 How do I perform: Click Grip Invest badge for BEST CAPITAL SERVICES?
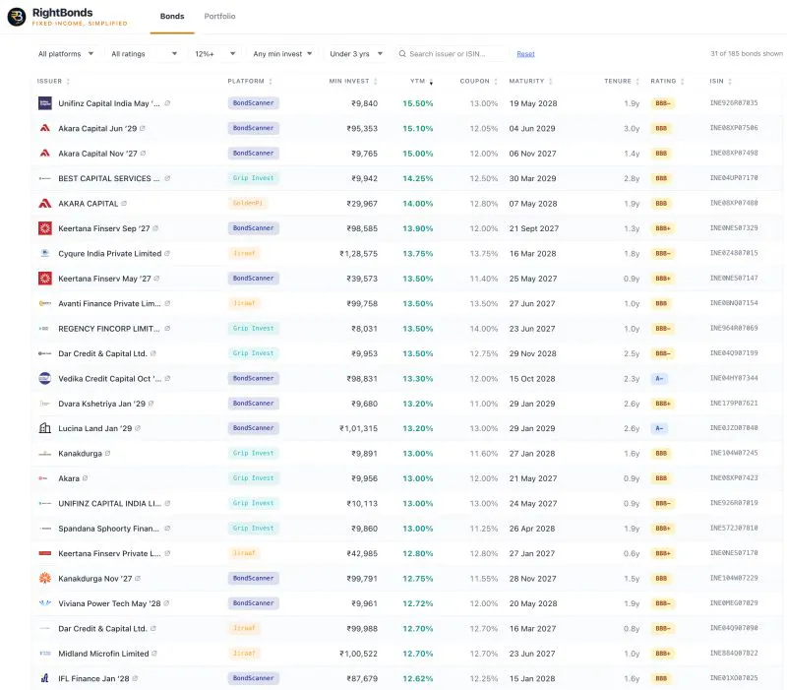tap(254, 178)
